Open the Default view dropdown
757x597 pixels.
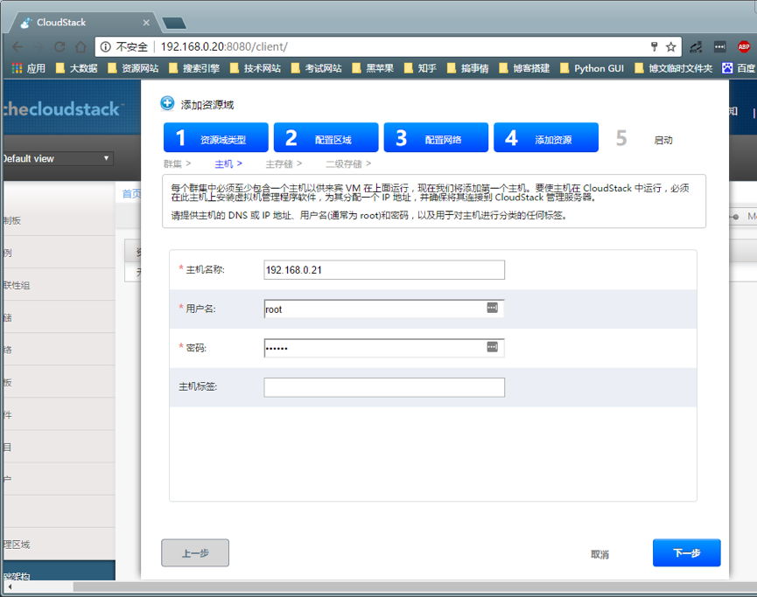click(56, 158)
